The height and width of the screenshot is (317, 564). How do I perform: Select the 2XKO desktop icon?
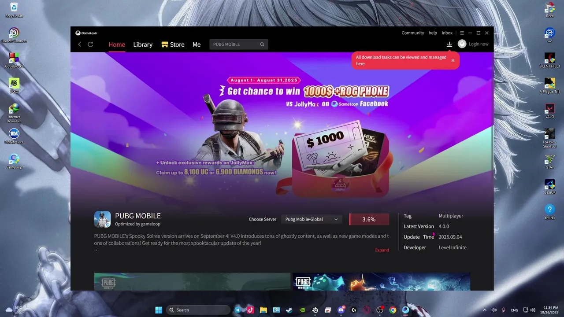pos(14,85)
